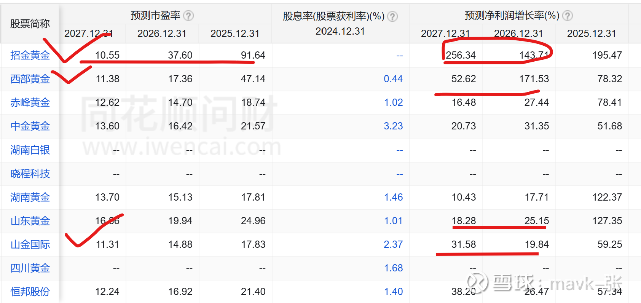Click the 股票简称 column header
The image size is (641, 303).
click(30, 24)
